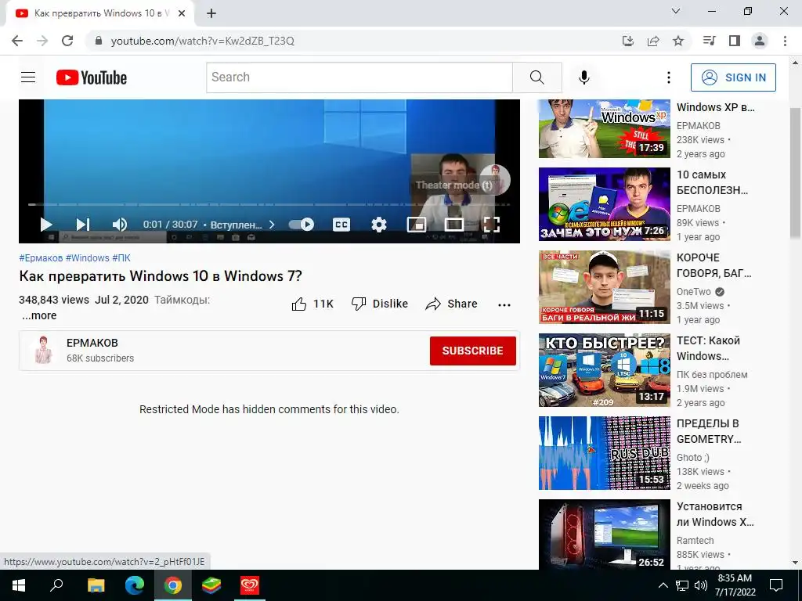Viewport: 802px width, 601px height.
Task: Open the tab search chevron
Action: tap(676, 11)
